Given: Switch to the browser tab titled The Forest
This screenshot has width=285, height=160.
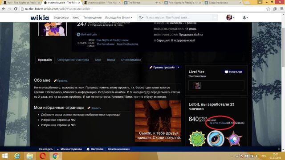Looking at the screenshot, I should pos(142,3).
